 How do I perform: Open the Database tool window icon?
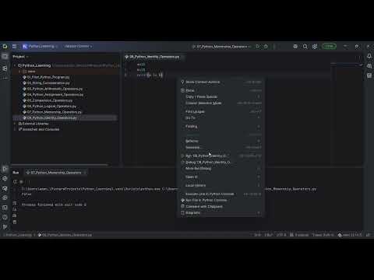(369, 66)
